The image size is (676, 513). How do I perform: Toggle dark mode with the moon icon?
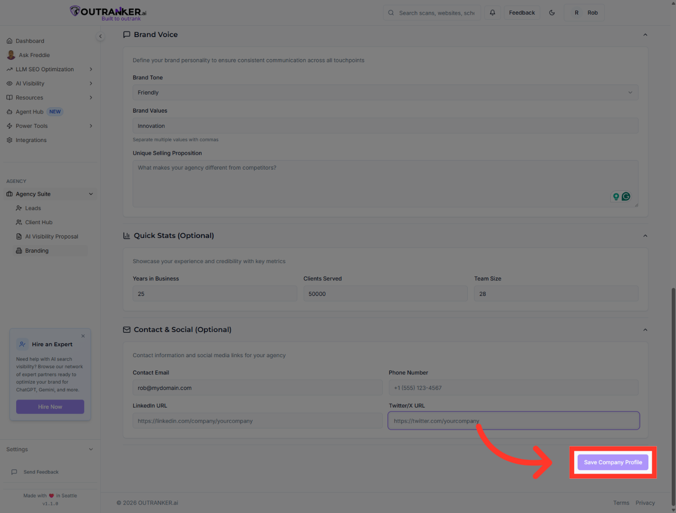point(552,12)
